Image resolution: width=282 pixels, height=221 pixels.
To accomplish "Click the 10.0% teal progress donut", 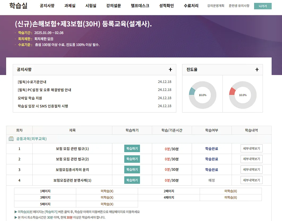I will pyautogui.click(x=202, y=94).
